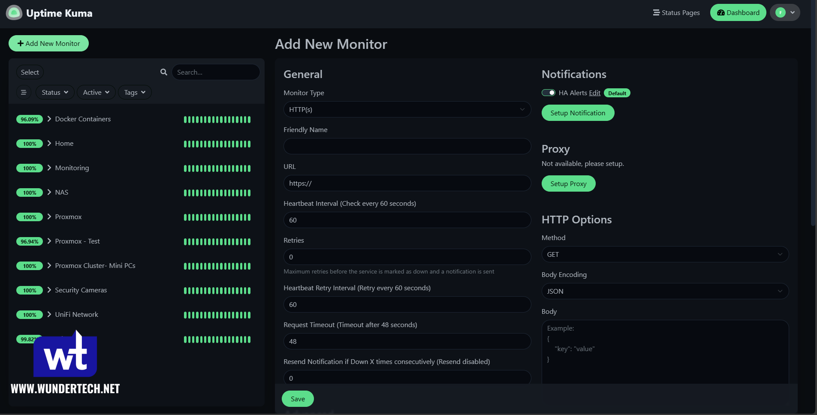Click the Heartbeat Interval field
This screenshot has height=415, width=817.
coord(407,220)
